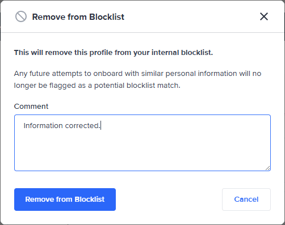Screen dimensions: 285x225
Task: Click the Comment field label
Action: pos(31,107)
